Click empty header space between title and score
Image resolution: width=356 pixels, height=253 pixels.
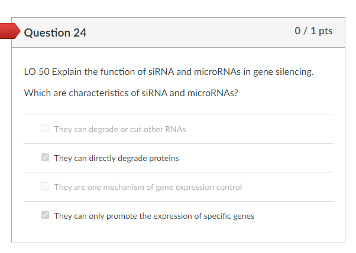click(x=189, y=32)
